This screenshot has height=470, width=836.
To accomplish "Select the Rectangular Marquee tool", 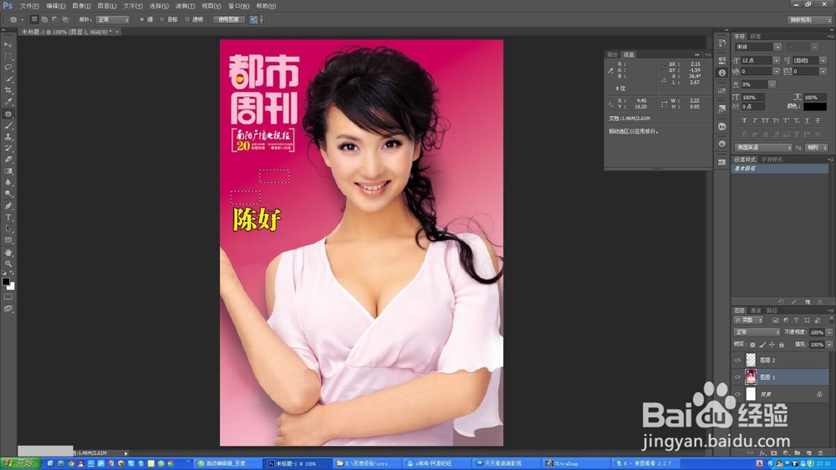I will pos(8,56).
